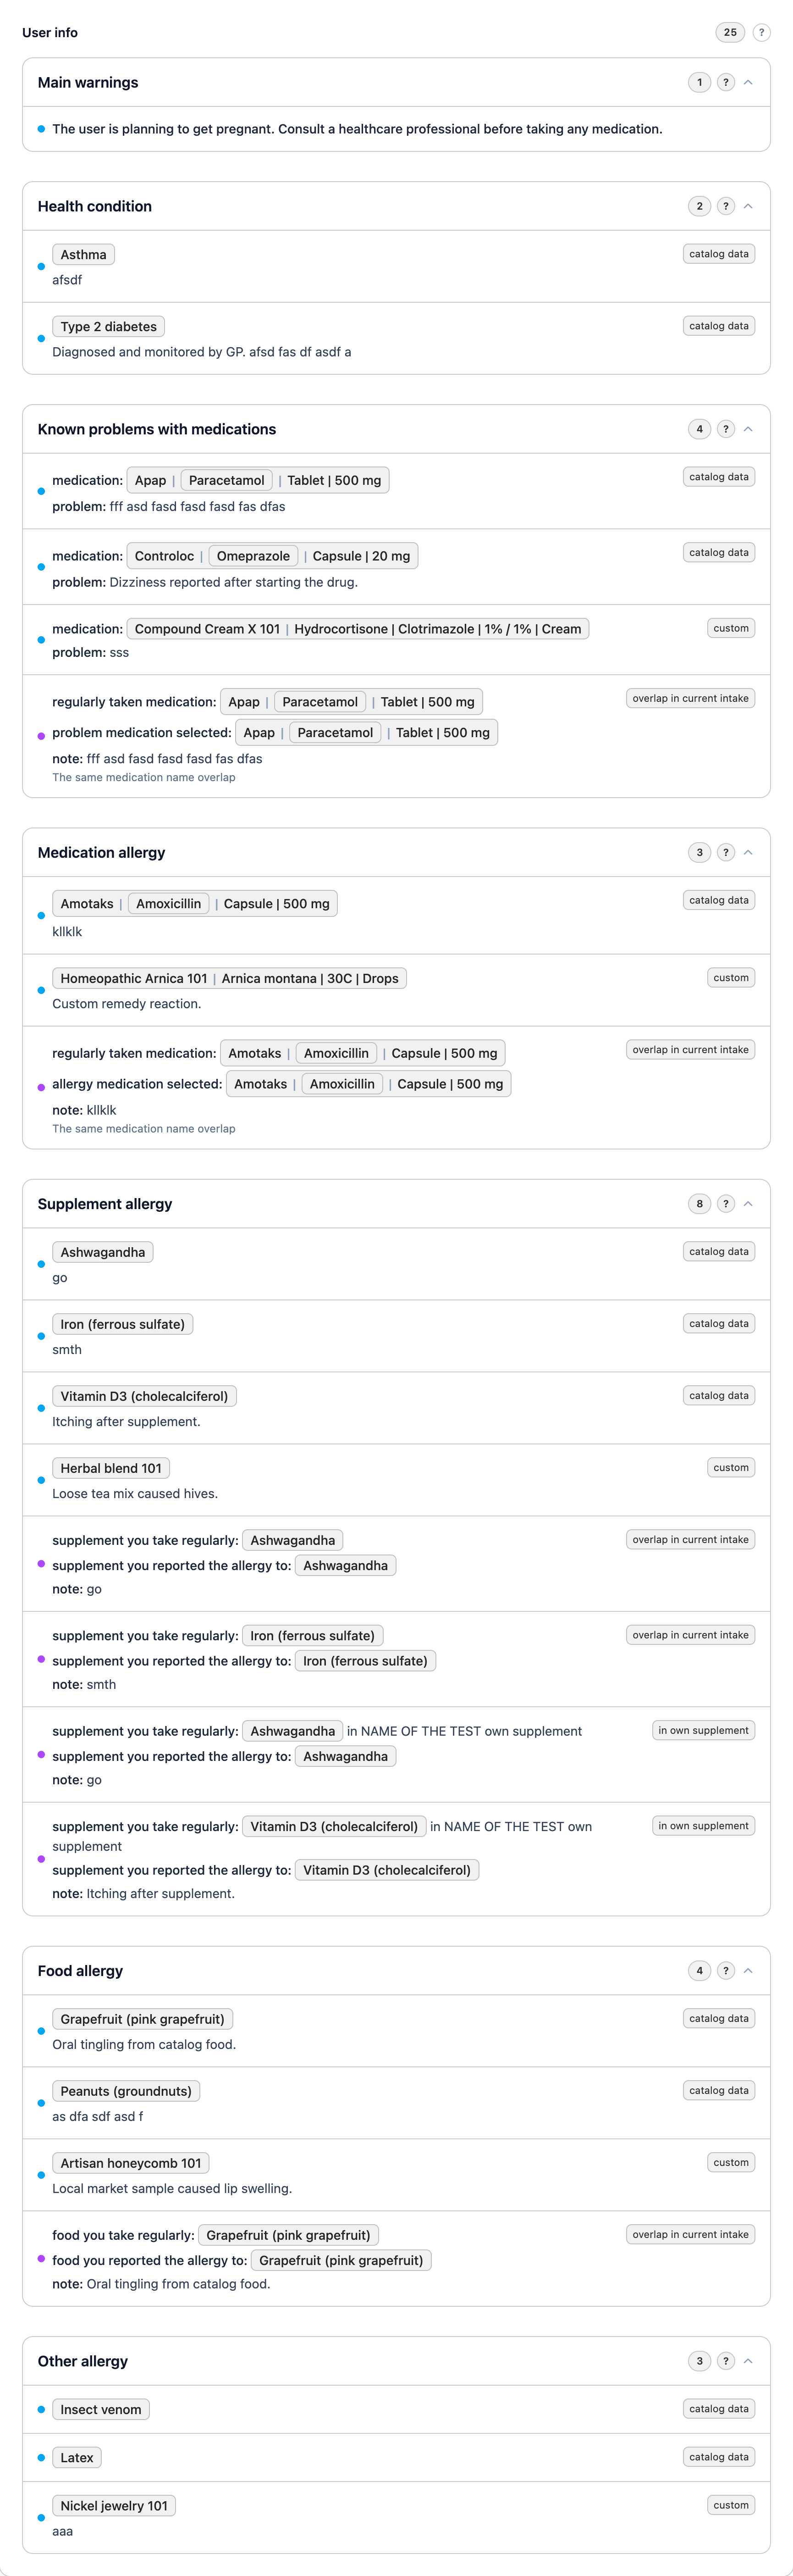This screenshot has height=2576, width=793.
Task: Collapse the Food allergy section
Action: [748, 1971]
